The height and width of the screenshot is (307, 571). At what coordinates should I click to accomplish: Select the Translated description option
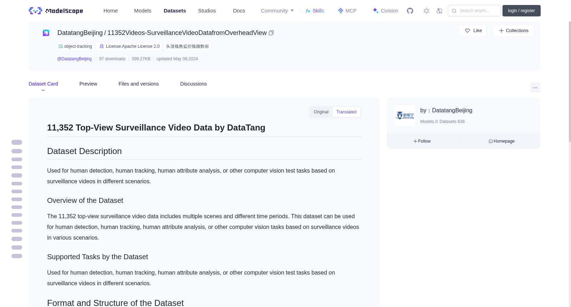tap(347, 112)
